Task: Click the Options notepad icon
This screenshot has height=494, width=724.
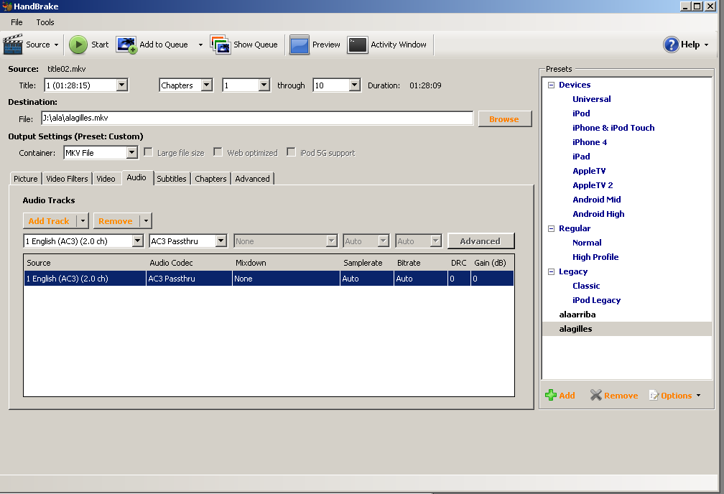Action: [x=654, y=395]
